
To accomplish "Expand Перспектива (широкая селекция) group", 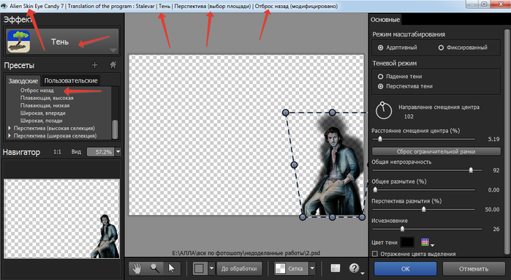I will [x=10, y=135].
